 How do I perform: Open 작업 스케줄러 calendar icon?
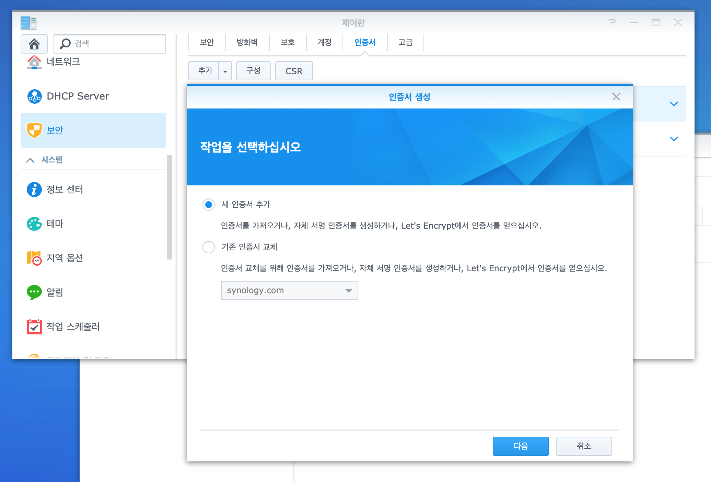34,326
